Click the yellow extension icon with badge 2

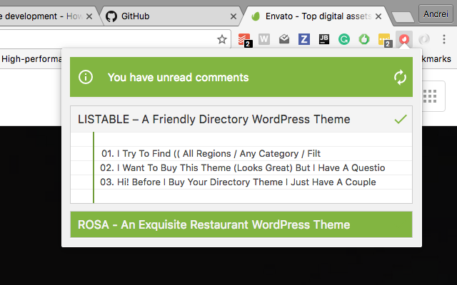(x=385, y=40)
